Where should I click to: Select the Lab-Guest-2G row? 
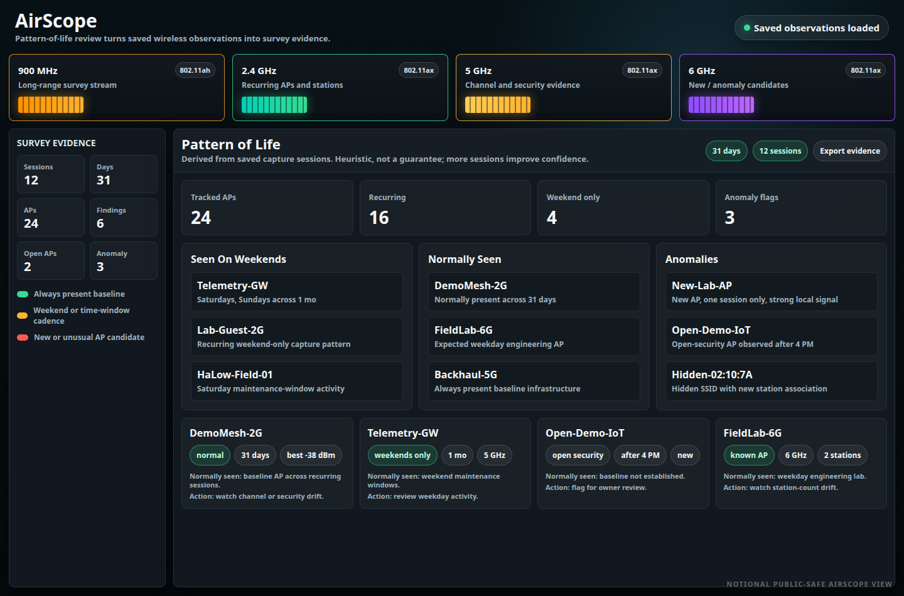297,336
